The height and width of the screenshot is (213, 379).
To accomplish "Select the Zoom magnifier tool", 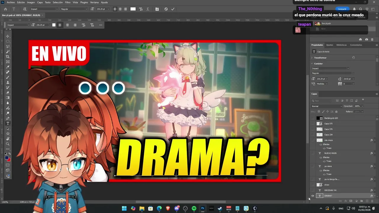I will (x=8, y=144).
